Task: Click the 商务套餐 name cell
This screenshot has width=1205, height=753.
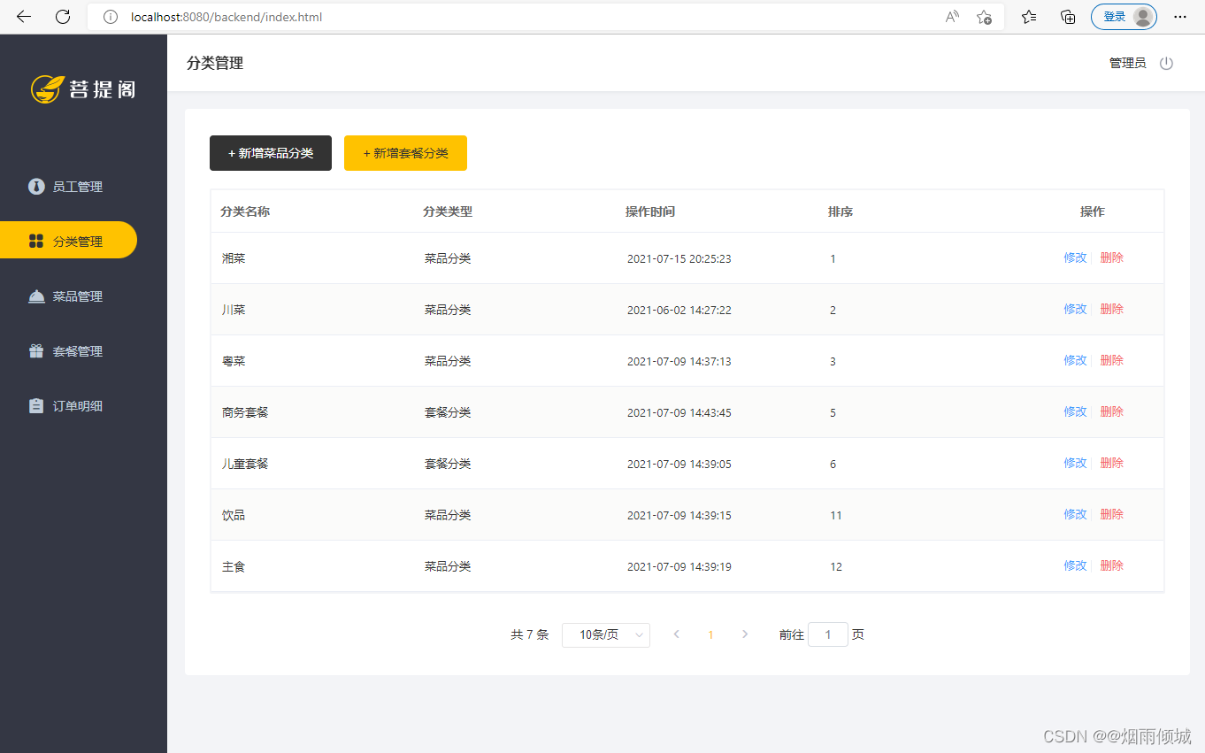Action: [x=245, y=412]
